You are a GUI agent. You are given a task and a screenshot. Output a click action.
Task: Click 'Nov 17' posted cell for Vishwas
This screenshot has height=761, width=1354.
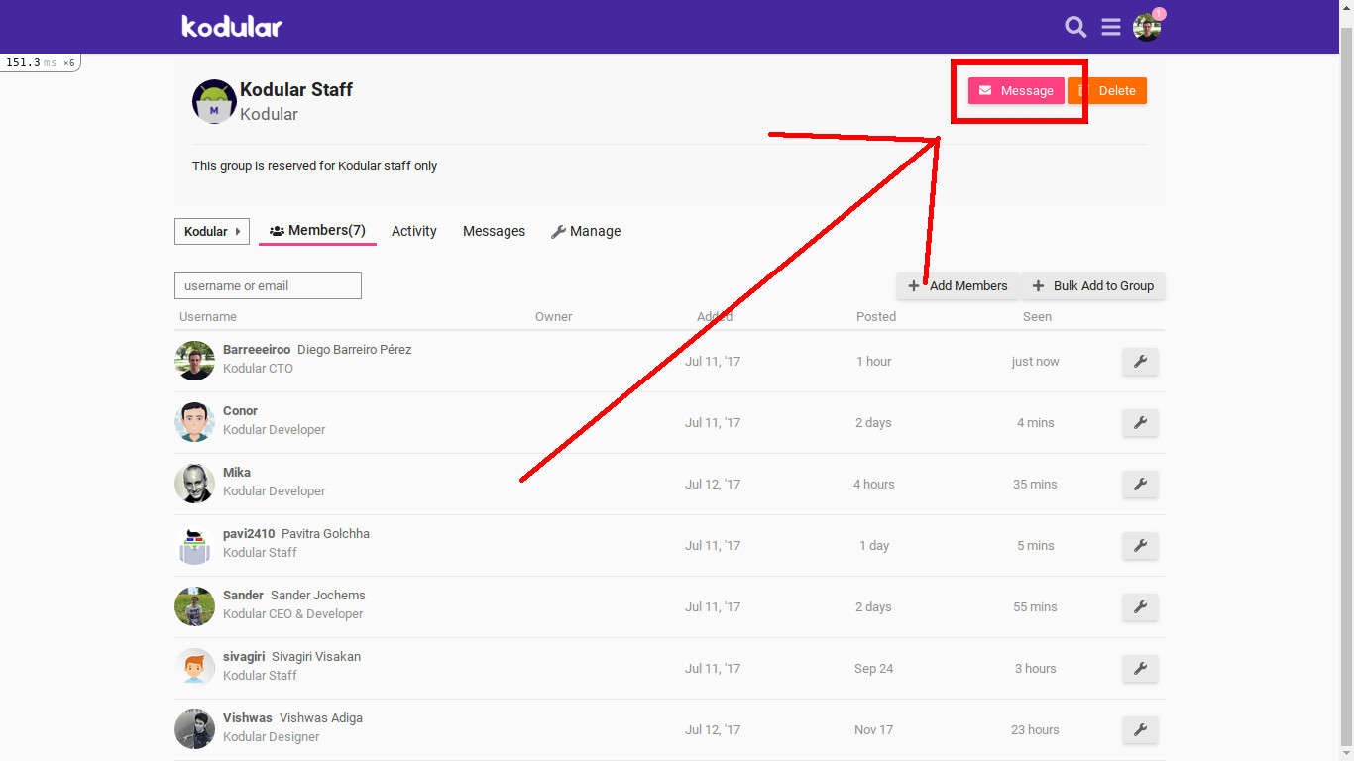[x=873, y=730]
